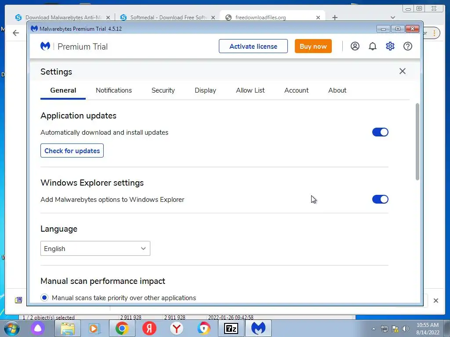Click the Malwarebytes title bar logo icon
The height and width of the screenshot is (337, 450).
pyautogui.click(x=34, y=29)
